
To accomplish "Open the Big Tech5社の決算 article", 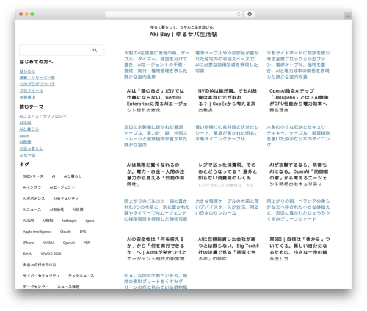I will click(x=228, y=249).
